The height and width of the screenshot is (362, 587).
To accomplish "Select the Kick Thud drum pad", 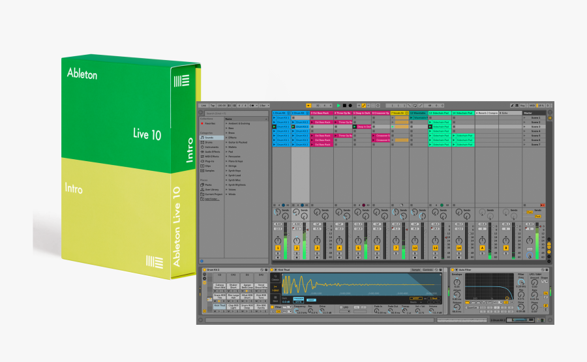I will 220,306.
